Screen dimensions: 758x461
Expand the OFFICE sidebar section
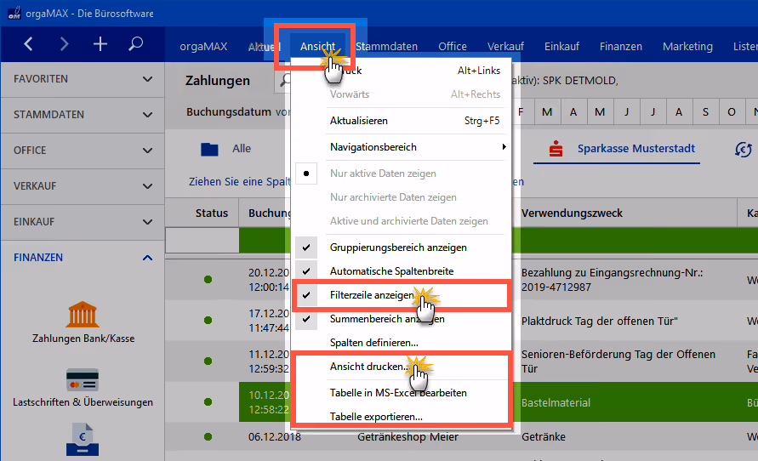point(83,151)
